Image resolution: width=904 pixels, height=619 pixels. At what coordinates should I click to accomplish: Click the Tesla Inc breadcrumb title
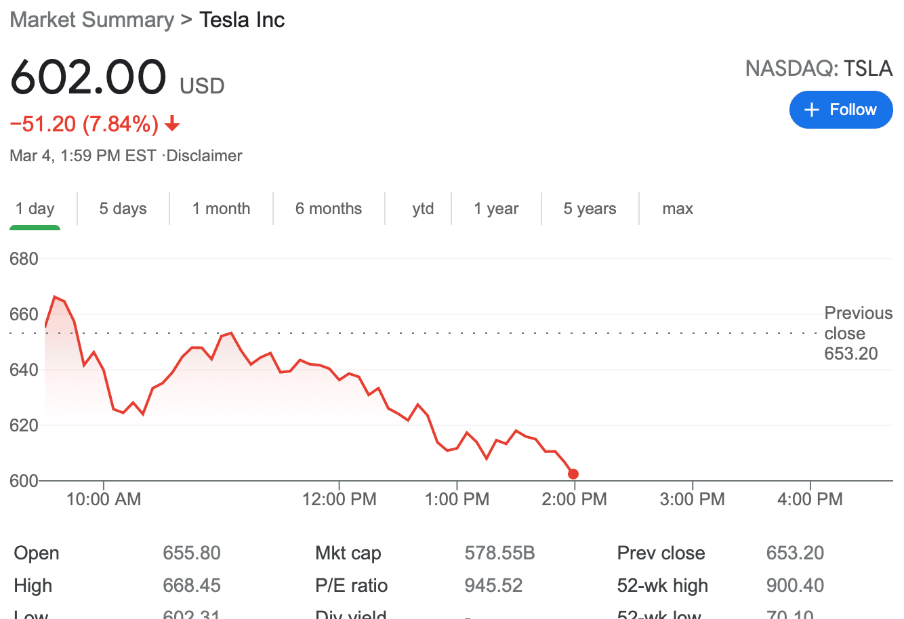[x=242, y=20]
